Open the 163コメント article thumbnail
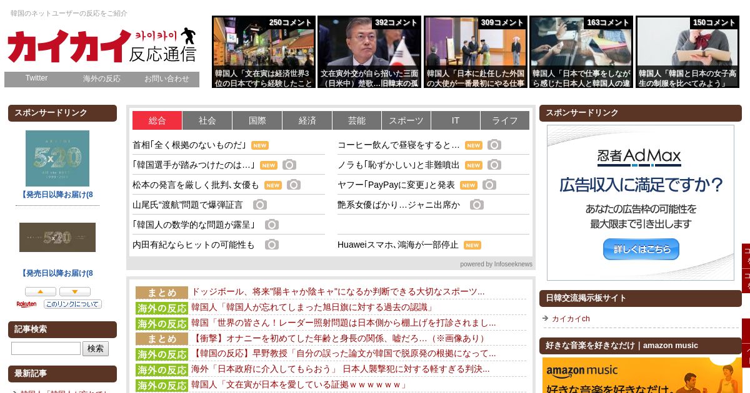Image resolution: width=750 pixels, height=393 pixels. [581, 52]
